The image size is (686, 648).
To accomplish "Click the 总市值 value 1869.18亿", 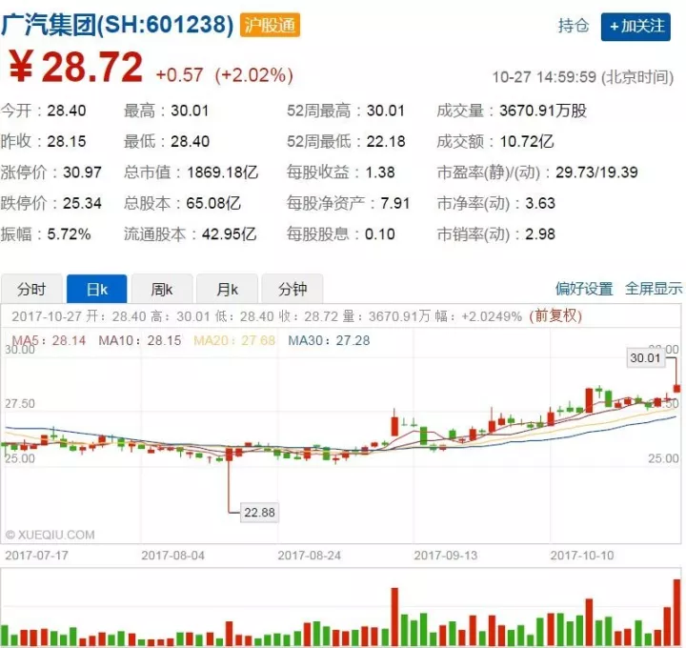I will pos(222,172).
